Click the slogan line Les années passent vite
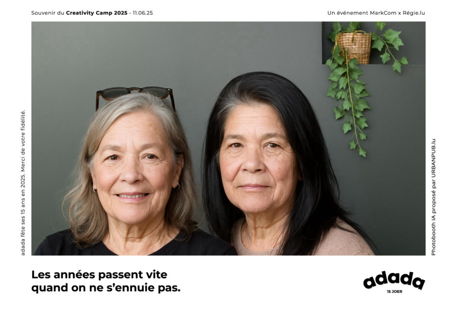456x311 pixels. click(99, 274)
